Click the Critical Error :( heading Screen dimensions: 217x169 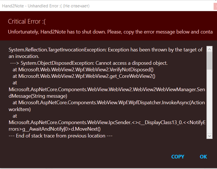coord(27,21)
